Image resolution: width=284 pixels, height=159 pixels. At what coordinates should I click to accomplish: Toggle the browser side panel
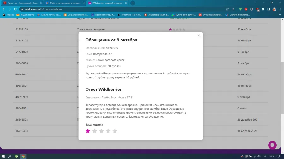coord(269,9)
